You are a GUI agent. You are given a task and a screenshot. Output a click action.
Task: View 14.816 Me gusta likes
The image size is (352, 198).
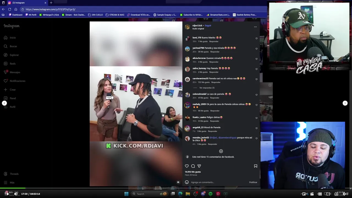(193, 172)
